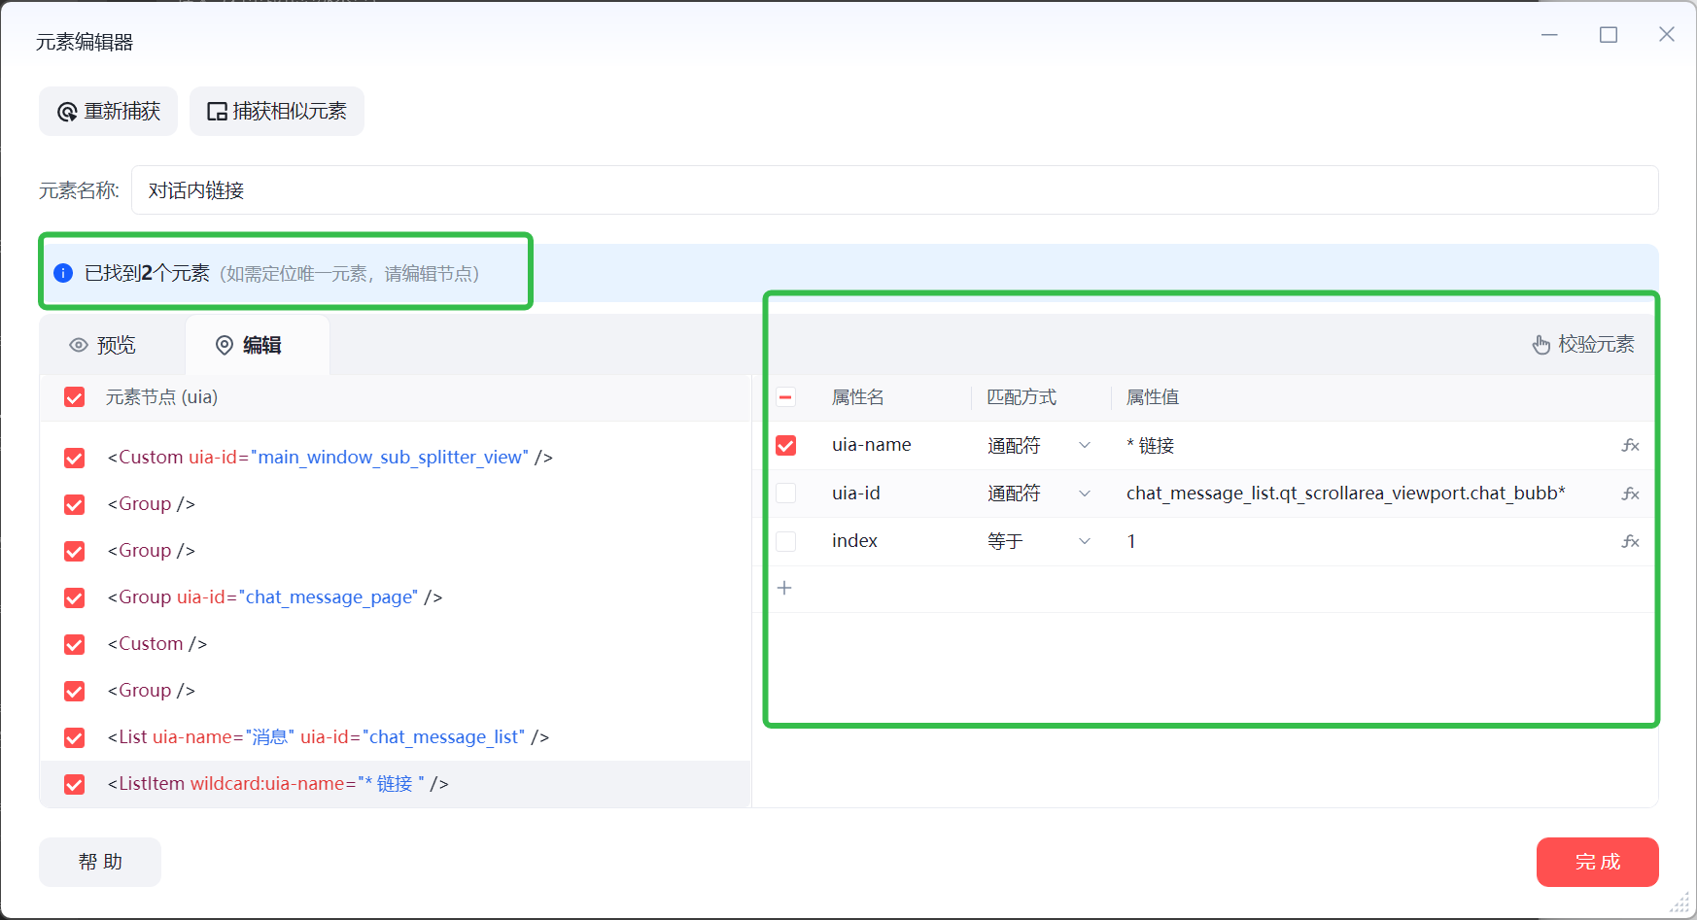Click the 捕获相似元素 button
The image size is (1697, 920).
point(277,112)
